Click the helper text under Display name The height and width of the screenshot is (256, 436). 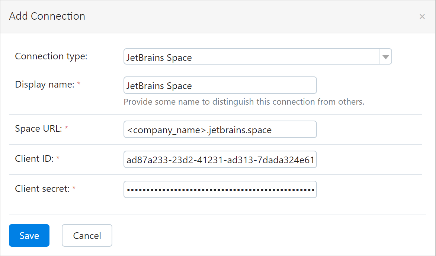[x=244, y=102]
